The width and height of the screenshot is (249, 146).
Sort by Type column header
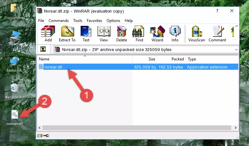click(212, 59)
